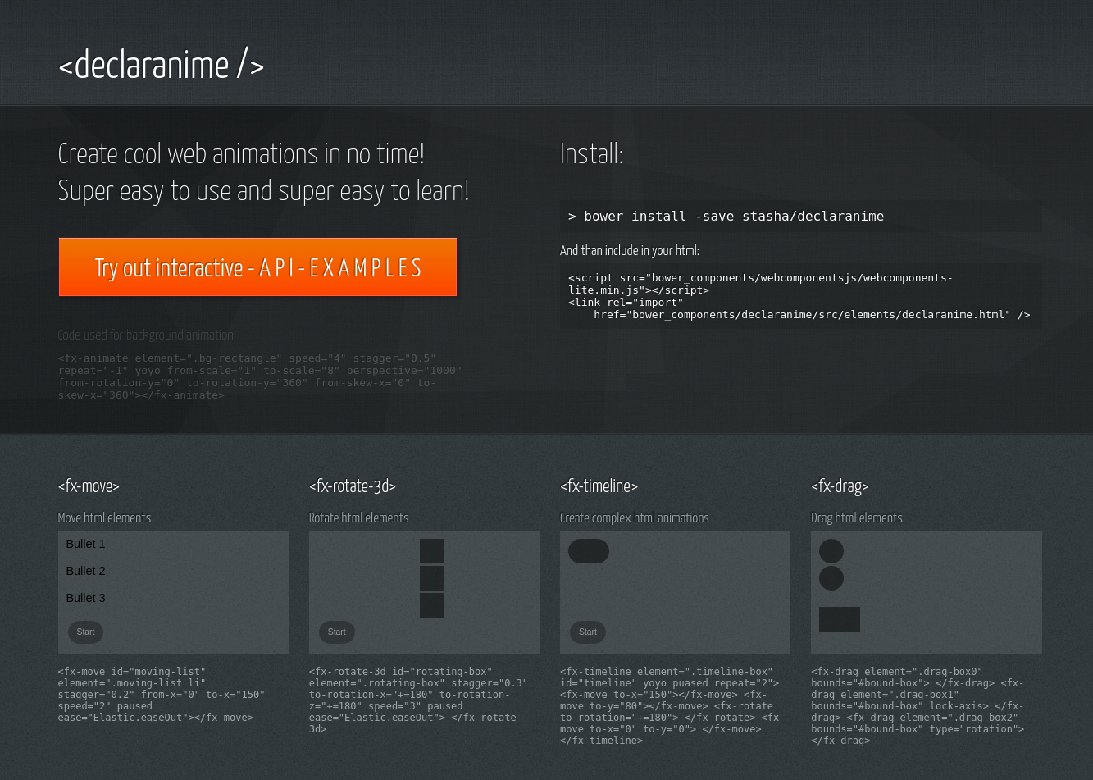Screen dimensions: 1093x780
Task: Start the fx-rotate-3d demo
Action: 336,632
